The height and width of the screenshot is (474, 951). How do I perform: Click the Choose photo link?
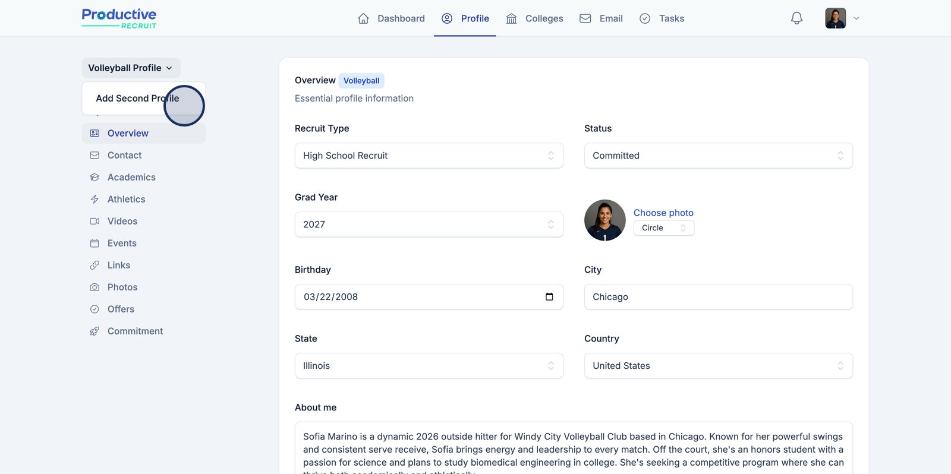pyautogui.click(x=663, y=213)
